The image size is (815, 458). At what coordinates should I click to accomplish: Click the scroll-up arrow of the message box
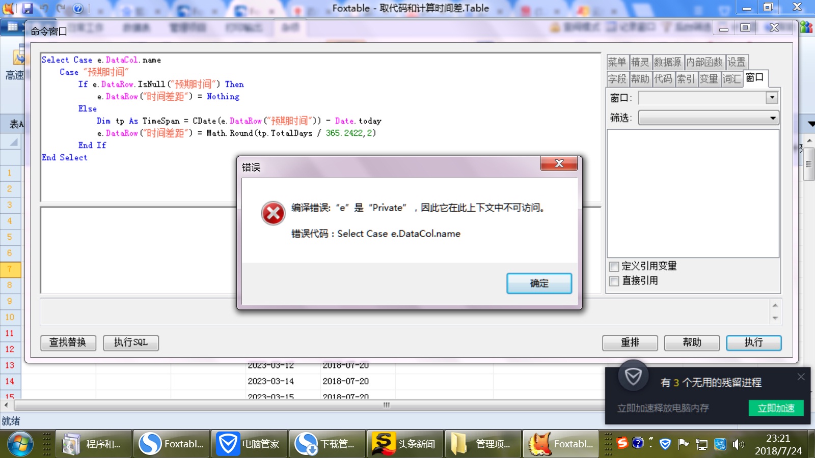[775, 306]
